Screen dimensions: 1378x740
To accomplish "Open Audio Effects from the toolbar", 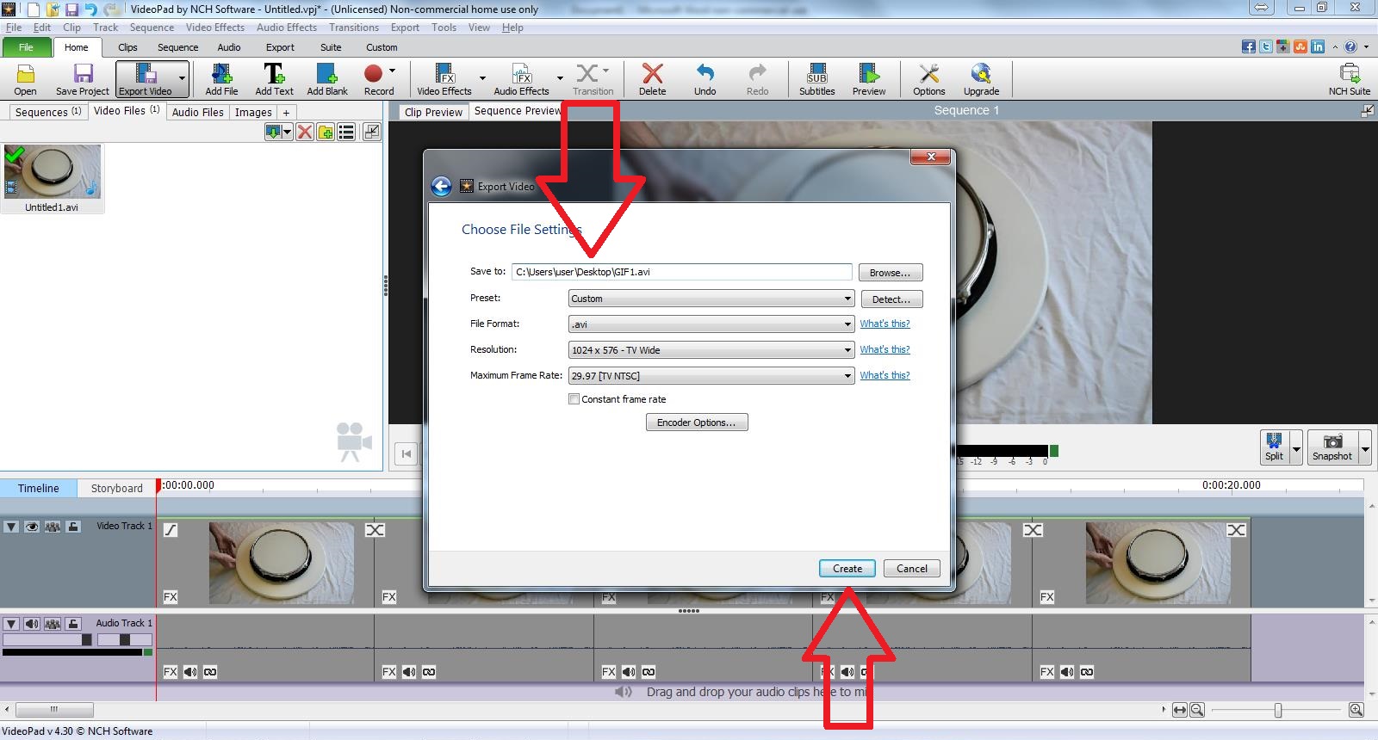I will tap(521, 79).
